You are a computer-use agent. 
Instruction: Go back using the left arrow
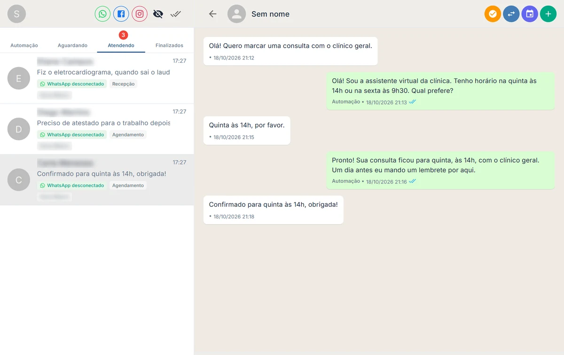212,14
